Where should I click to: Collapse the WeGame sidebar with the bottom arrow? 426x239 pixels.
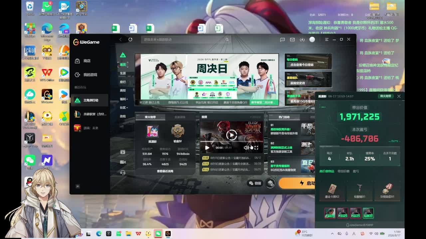[78, 186]
